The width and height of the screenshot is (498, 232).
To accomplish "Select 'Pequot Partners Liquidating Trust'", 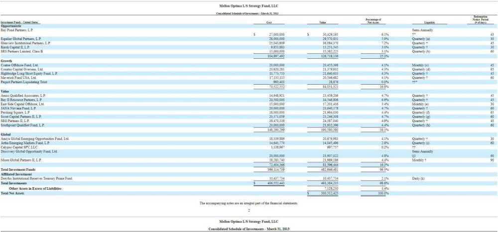I will coord(24,82).
